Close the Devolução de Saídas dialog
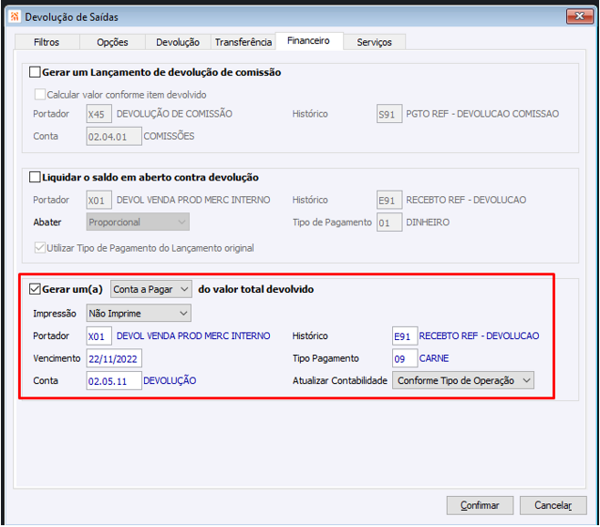Viewport: 600px width, 527px height. (580, 16)
